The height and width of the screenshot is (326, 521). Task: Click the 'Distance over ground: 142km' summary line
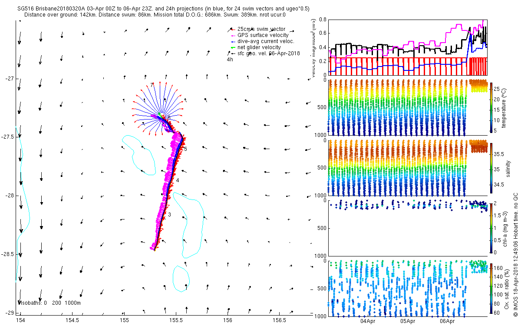click(155, 14)
